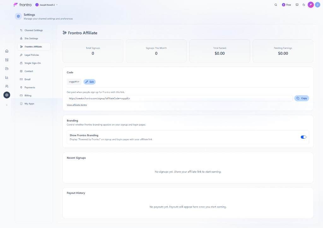Image resolution: width=323 pixels, height=228 pixels.
Task: Toggle dark mode with the moon icon
Action: click(303, 5)
